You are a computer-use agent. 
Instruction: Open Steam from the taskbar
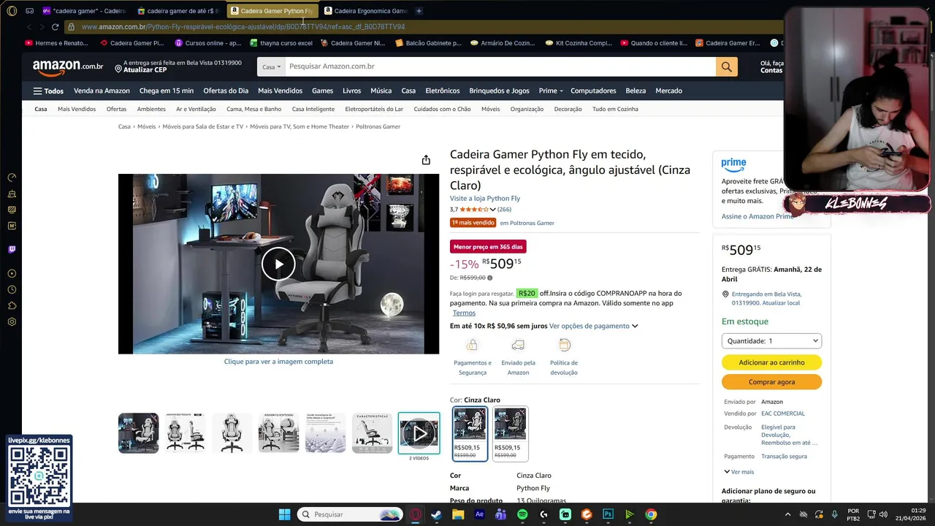tap(437, 514)
